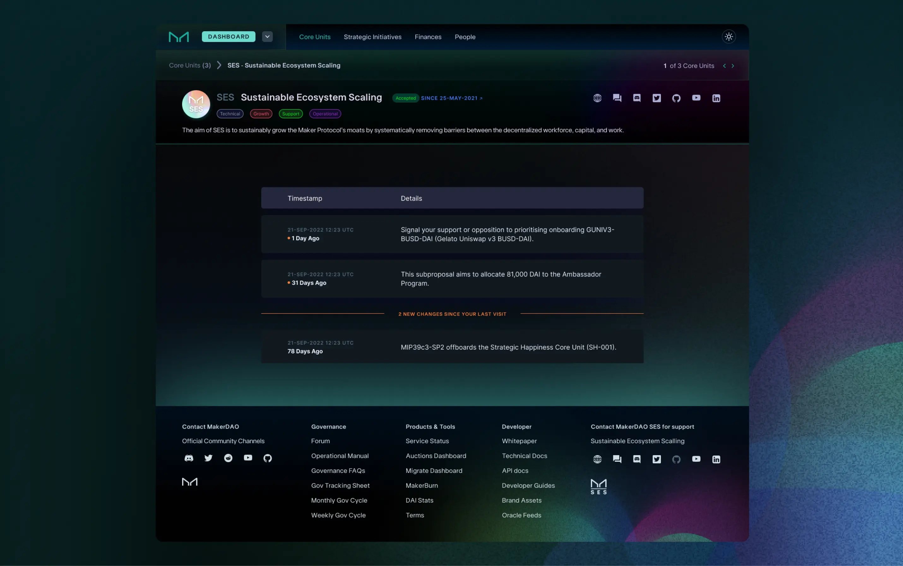Image resolution: width=903 pixels, height=566 pixels.
Task: Click the Details column header
Action: point(411,198)
